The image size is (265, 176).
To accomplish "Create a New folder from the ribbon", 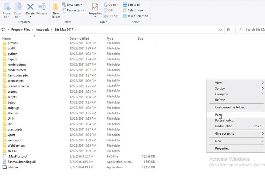I will point(56,11).
